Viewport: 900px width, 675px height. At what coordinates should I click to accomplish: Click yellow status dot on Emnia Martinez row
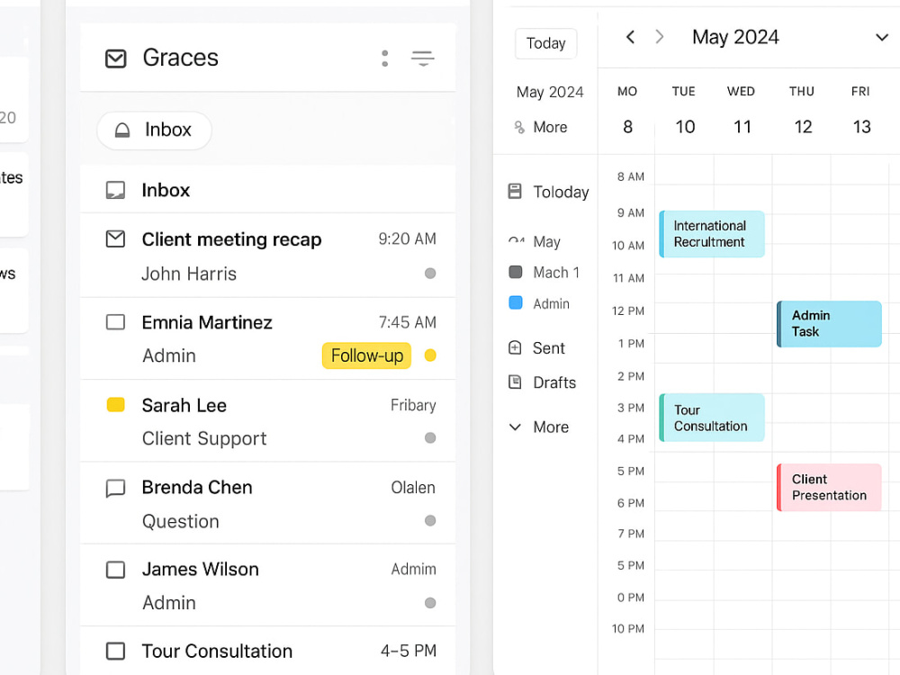click(430, 355)
